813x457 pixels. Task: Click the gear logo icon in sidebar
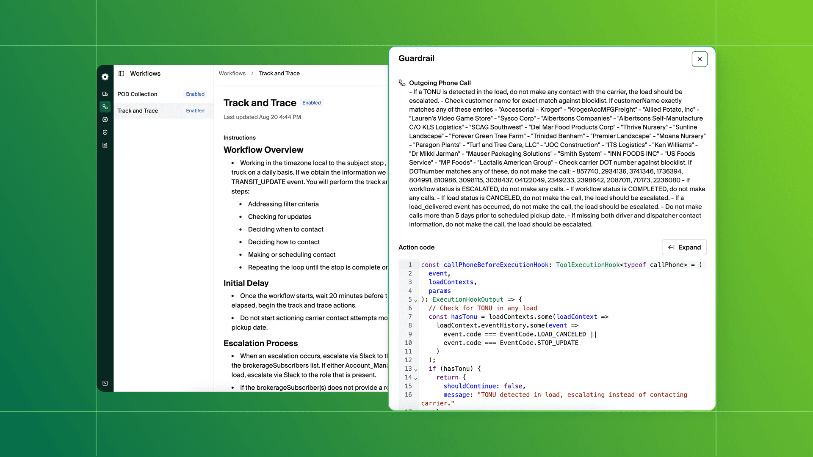click(x=105, y=77)
